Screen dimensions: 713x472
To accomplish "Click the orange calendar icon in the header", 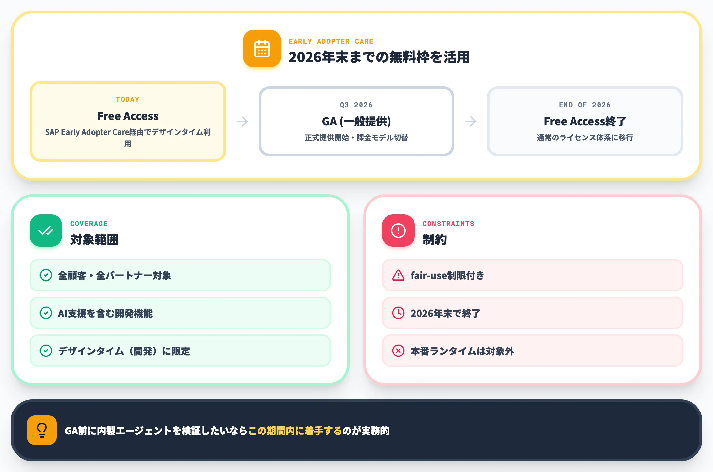I will coord(262,49).
